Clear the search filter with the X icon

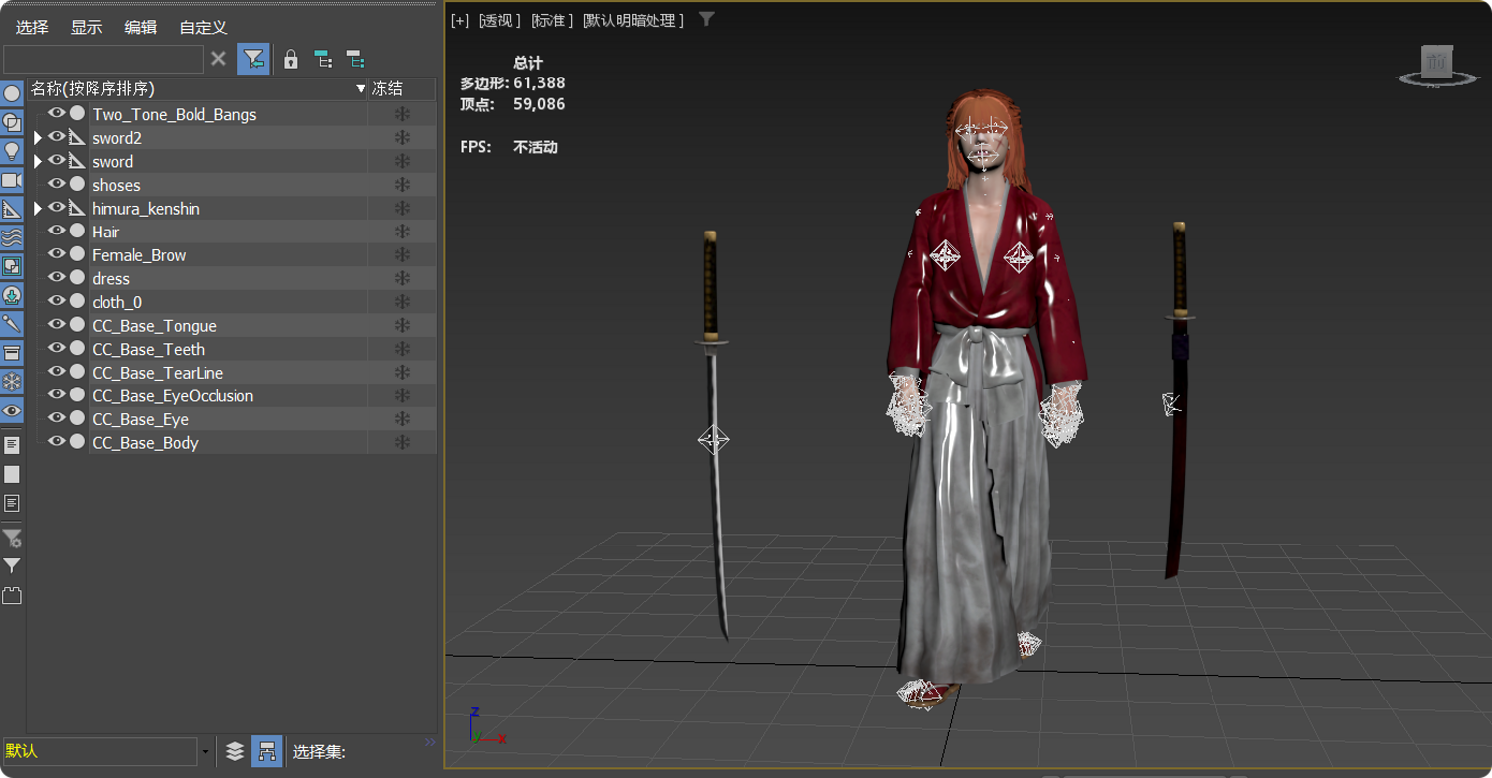point(219,59)
